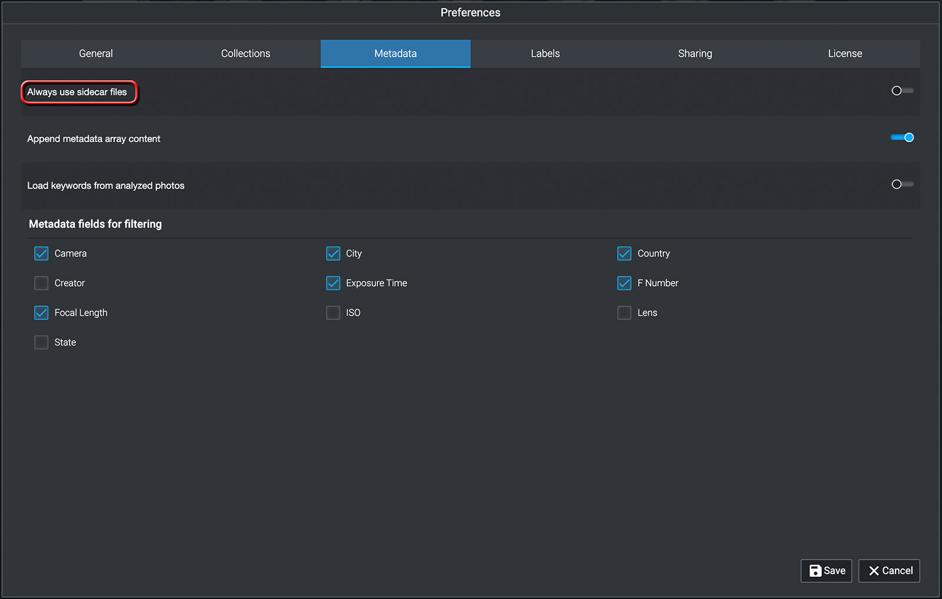The width and height of the screenshot is (942, 599).
Task: Uncheck the Camera filter checkbox
Action: pyautogui.click(x=41, y=254)
